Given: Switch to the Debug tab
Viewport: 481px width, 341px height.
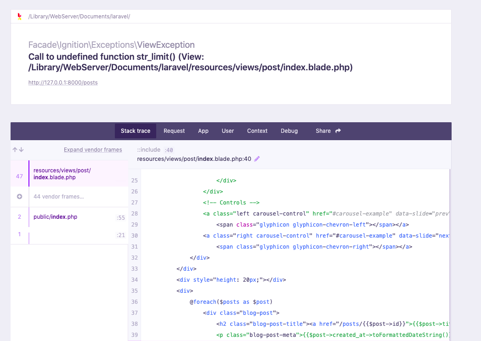Looking at the screenshot, I should pyautogui.click(x=289, y=131).
